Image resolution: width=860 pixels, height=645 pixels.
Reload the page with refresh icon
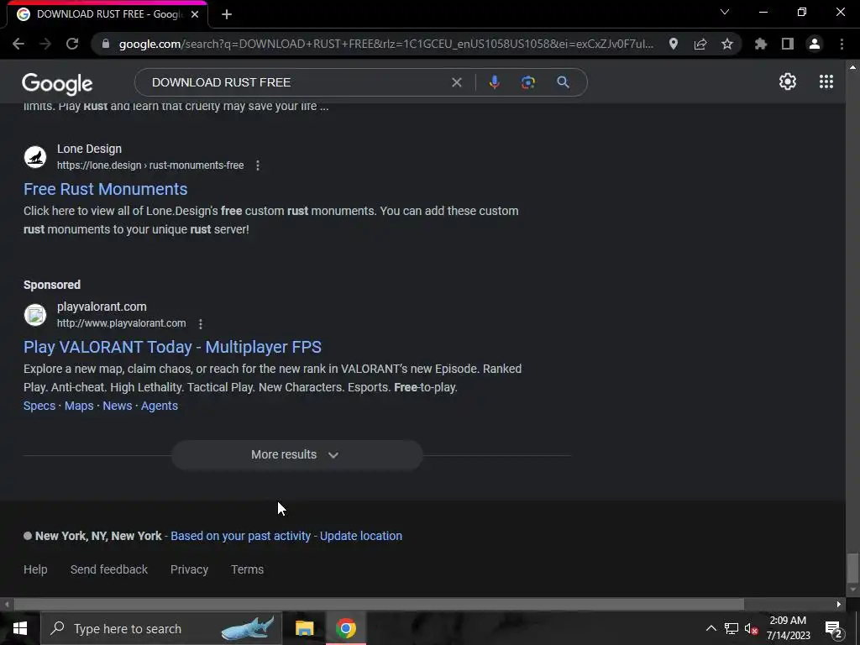[x=72, y=44]
